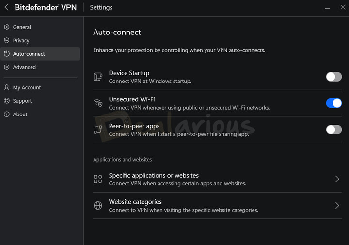Close the Bitdefender VPN window
This screenshot has width=349, height=245.
click(x=343, y=7)
